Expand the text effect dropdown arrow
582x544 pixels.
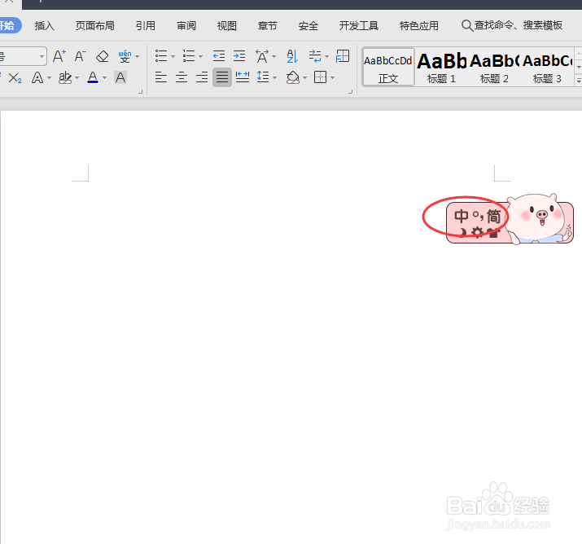point(49,78)
